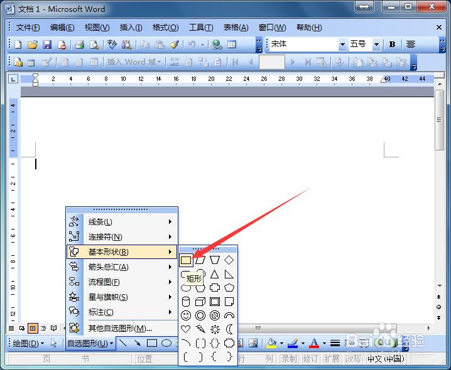The image size is (451, 370).
Task: Select the Cube basic shape
Action: (200, 302)
